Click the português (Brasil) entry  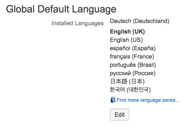tap(133, 65)
